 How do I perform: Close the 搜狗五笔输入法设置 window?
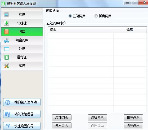point(143,2)
